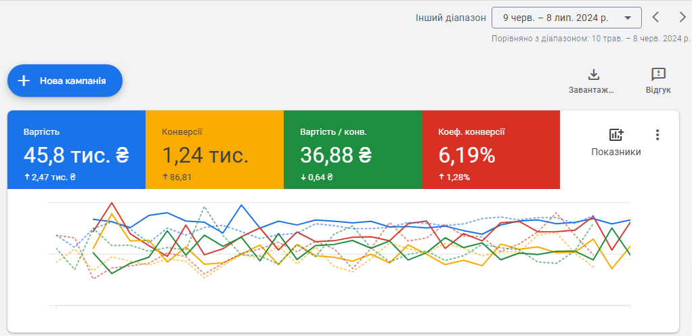Click the 45,8 тис. ₴ cost value
Screen dimensions: 692x336
[x=76, y=156]
